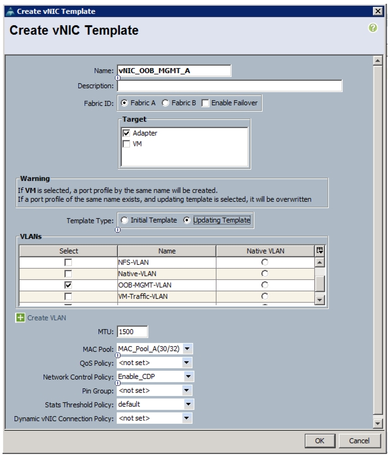Uncheck the Adapter target checkbox
Image resolution: width=390 pixels, height=471 pixels.
click(x=126, y=133)
